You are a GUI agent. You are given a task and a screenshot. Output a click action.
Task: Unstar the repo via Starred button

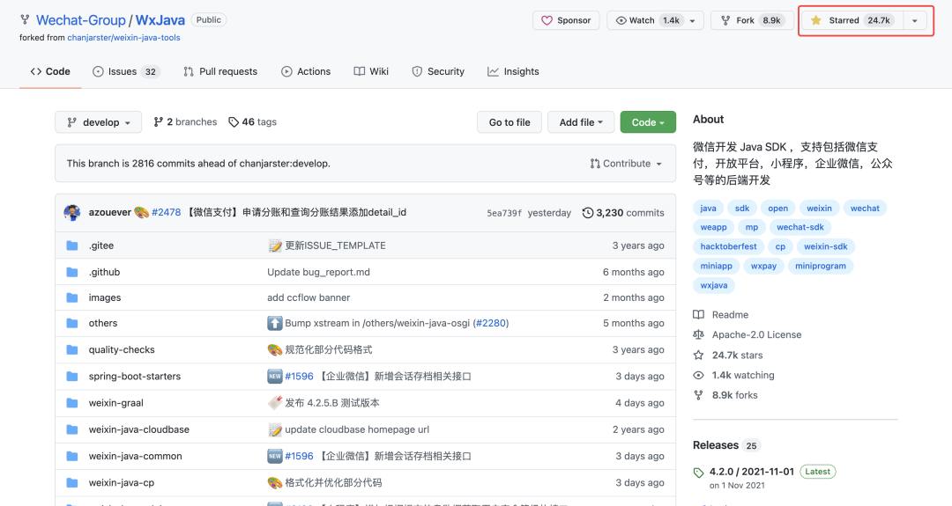(852, 20)
